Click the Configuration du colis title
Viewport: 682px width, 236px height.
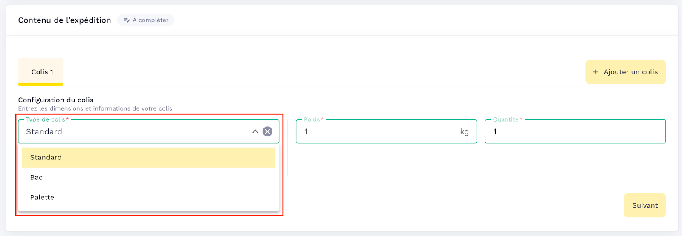click(x=55, y=100)
